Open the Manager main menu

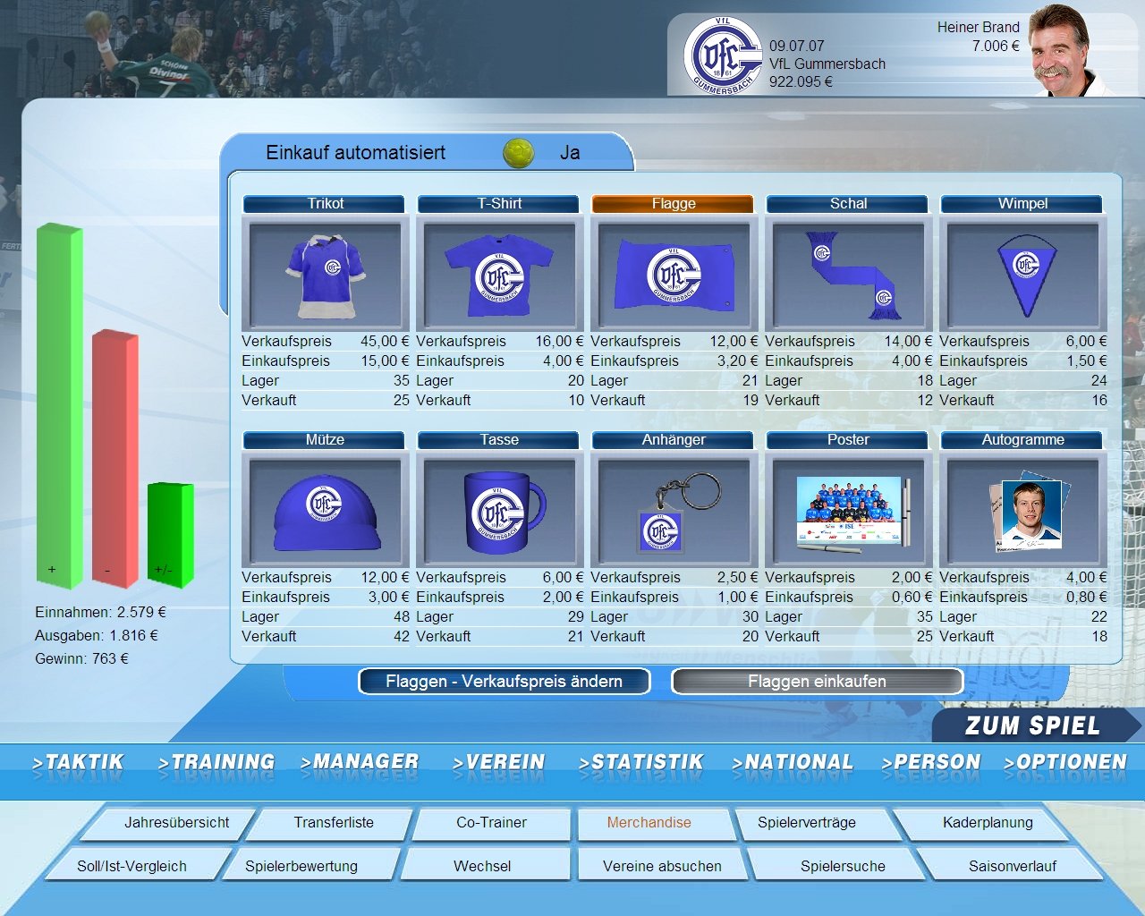[360, 762]
